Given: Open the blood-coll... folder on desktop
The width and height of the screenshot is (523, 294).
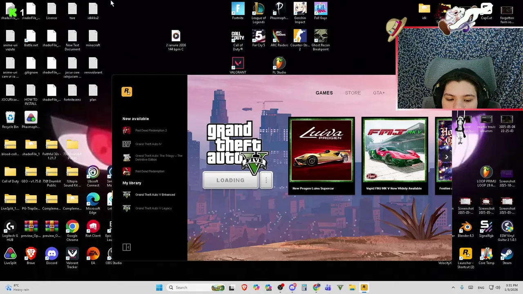Looking at the screenshot, I should (10, 147).
